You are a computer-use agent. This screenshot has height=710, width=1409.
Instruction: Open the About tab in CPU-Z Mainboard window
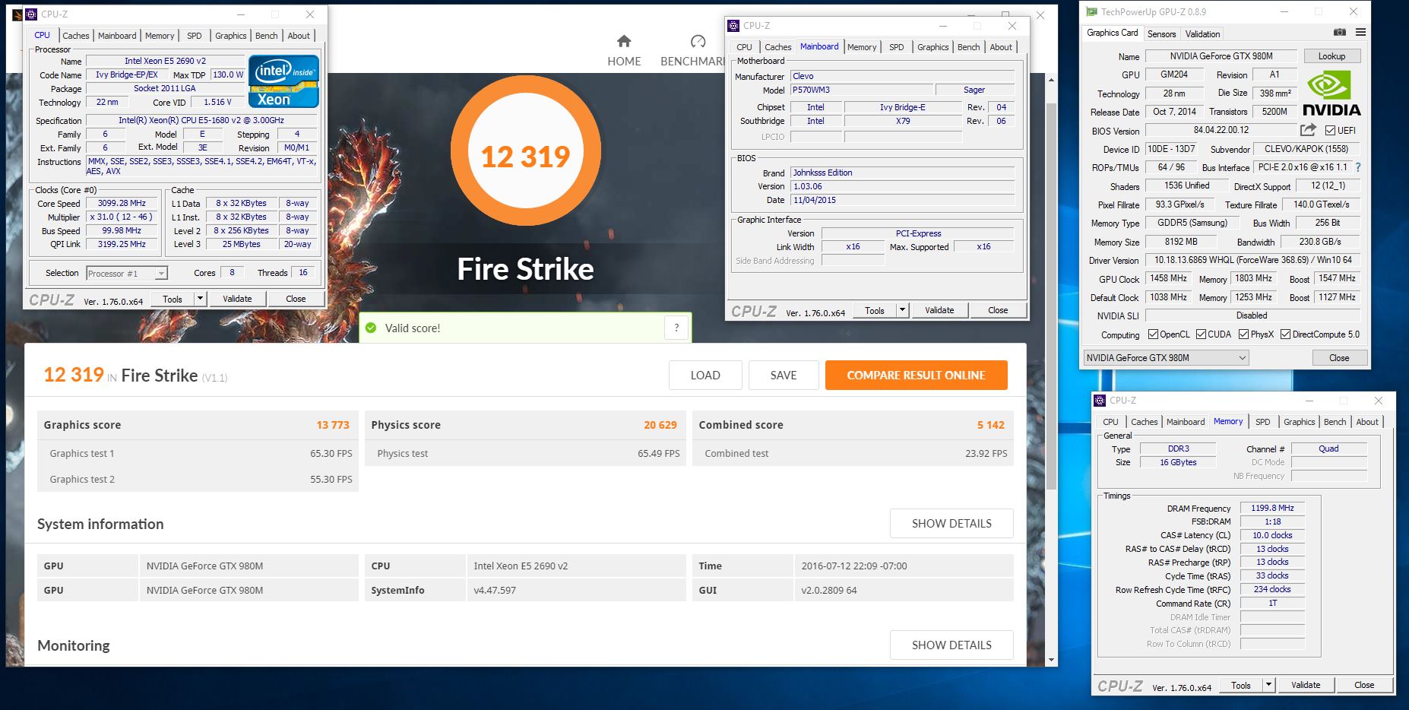click(x=1001, y=47)
